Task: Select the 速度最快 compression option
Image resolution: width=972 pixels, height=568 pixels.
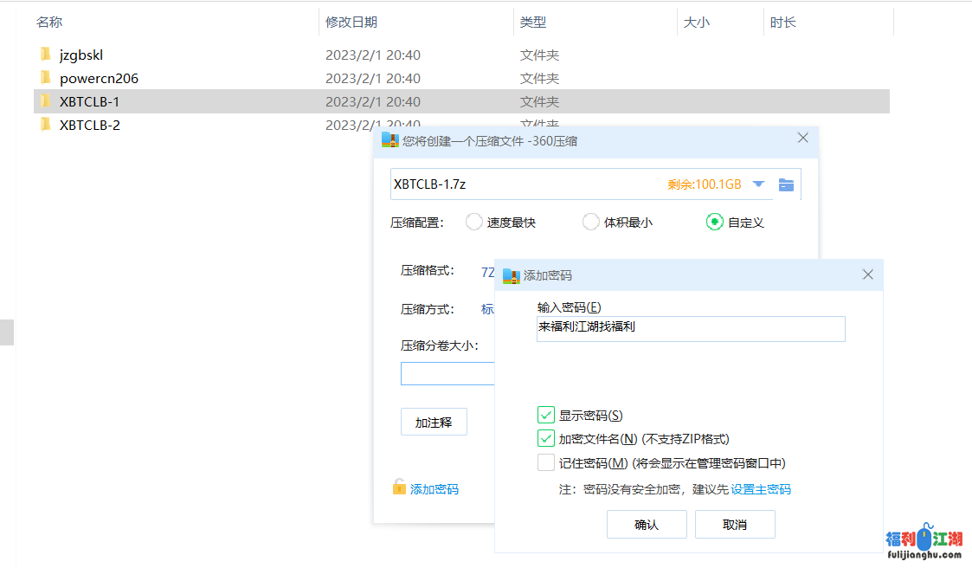Action: (474, 223)
